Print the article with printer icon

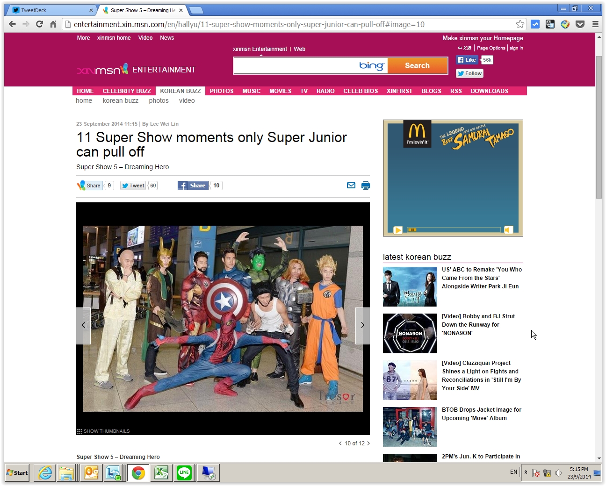pos(366,186)
